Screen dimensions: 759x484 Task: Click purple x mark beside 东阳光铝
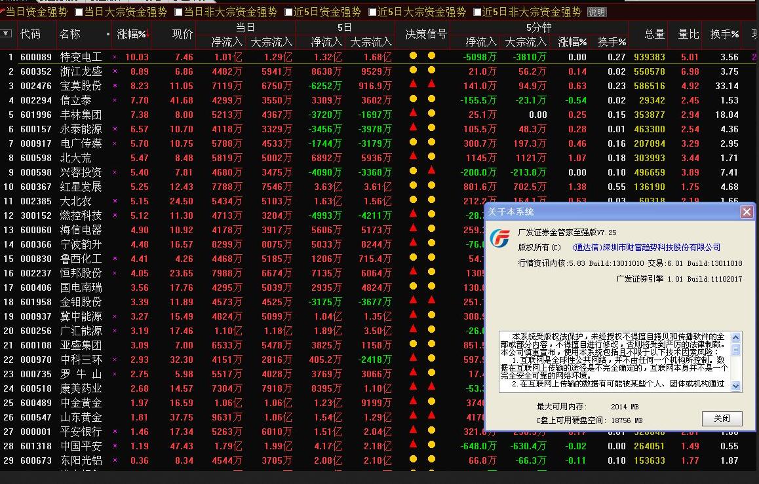coord(115,460)
